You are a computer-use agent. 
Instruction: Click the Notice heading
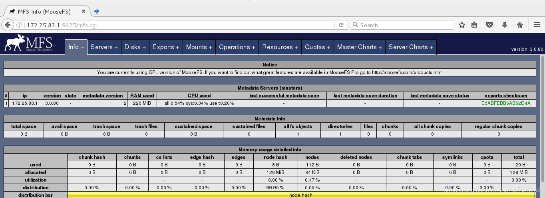pyautogui.click(x=270, y=65)
